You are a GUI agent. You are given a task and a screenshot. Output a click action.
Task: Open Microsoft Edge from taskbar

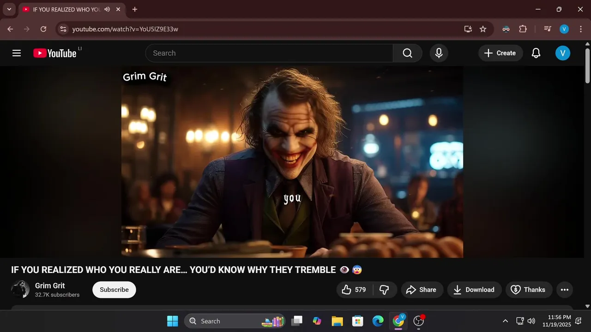[x=378, y=321]
